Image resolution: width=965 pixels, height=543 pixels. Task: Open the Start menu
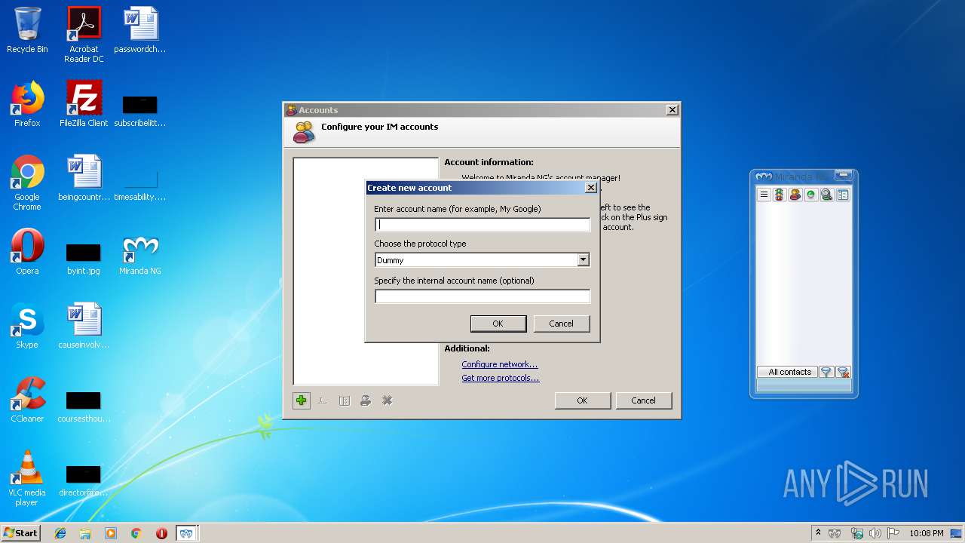(x=20, y=533)
